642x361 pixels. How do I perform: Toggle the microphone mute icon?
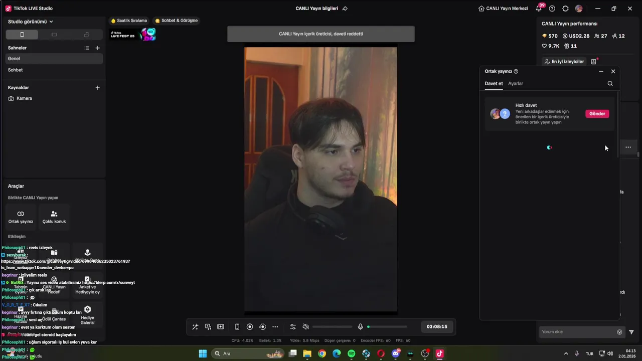pos(360,327)
